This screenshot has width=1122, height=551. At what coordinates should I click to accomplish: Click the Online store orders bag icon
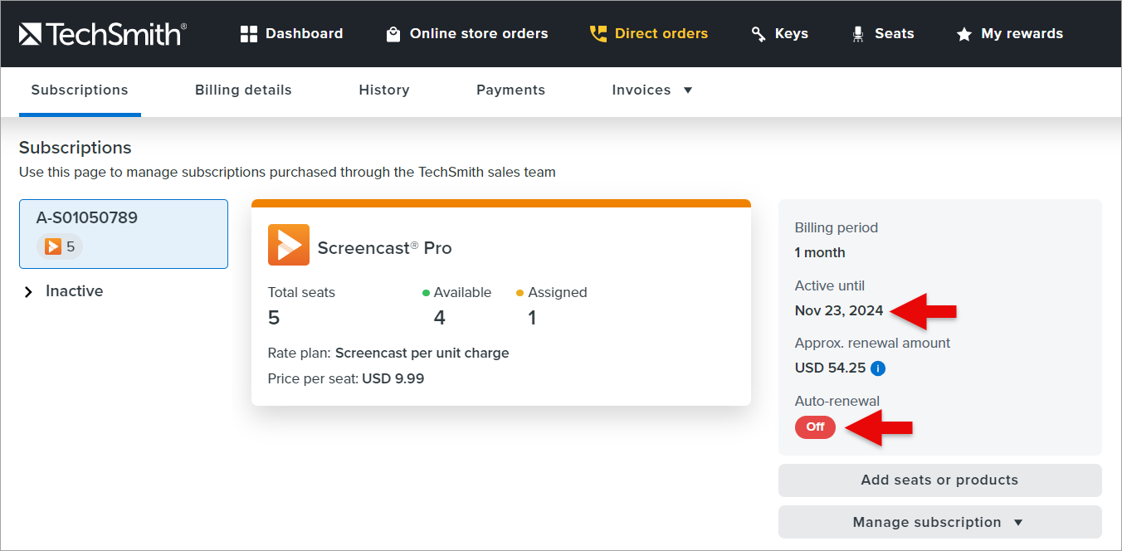[x=393, y=34]
